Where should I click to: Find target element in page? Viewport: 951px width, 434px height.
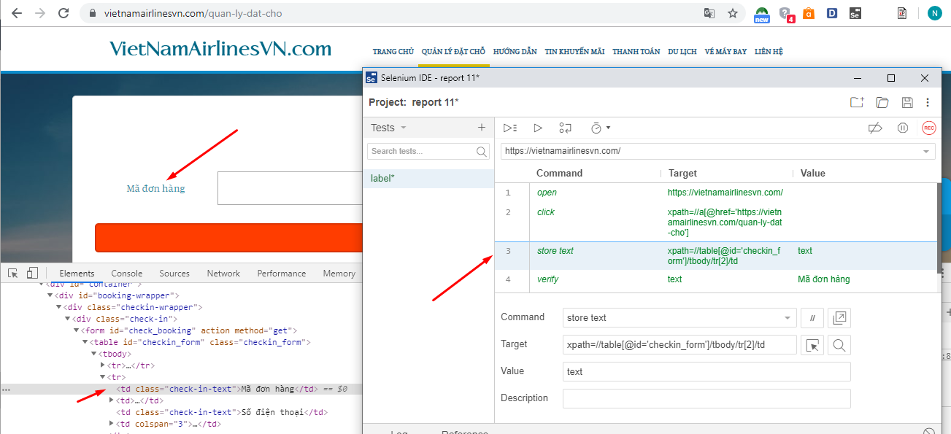839,345
